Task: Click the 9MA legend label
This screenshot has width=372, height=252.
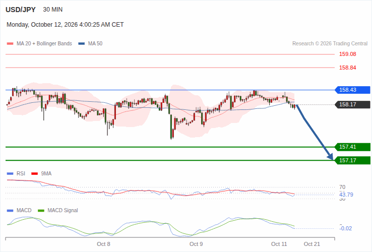Action: pos(46,174)
